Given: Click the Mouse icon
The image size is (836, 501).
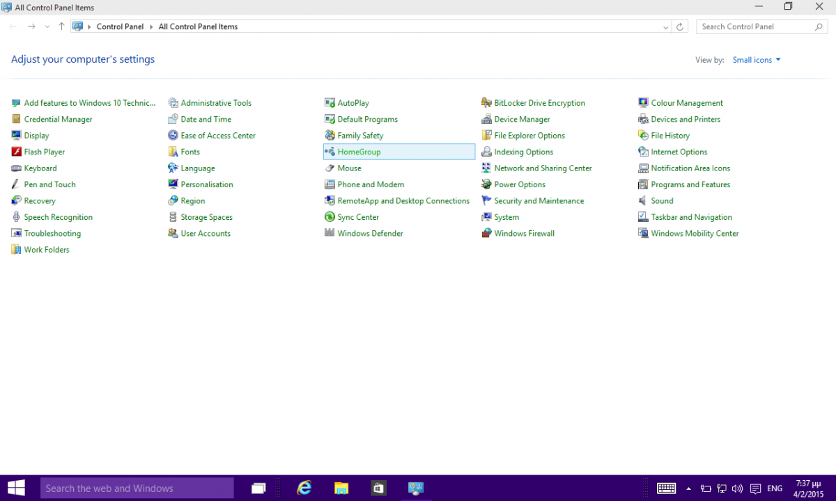Looking at the screenshot, I should click(x=330, y=168).
